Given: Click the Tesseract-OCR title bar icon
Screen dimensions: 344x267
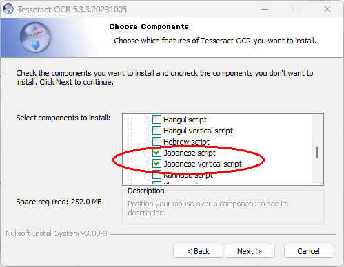Looking at the screenshot, I should (8, 9).
